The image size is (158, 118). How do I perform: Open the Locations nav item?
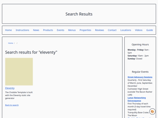click(x=126, y=30)
